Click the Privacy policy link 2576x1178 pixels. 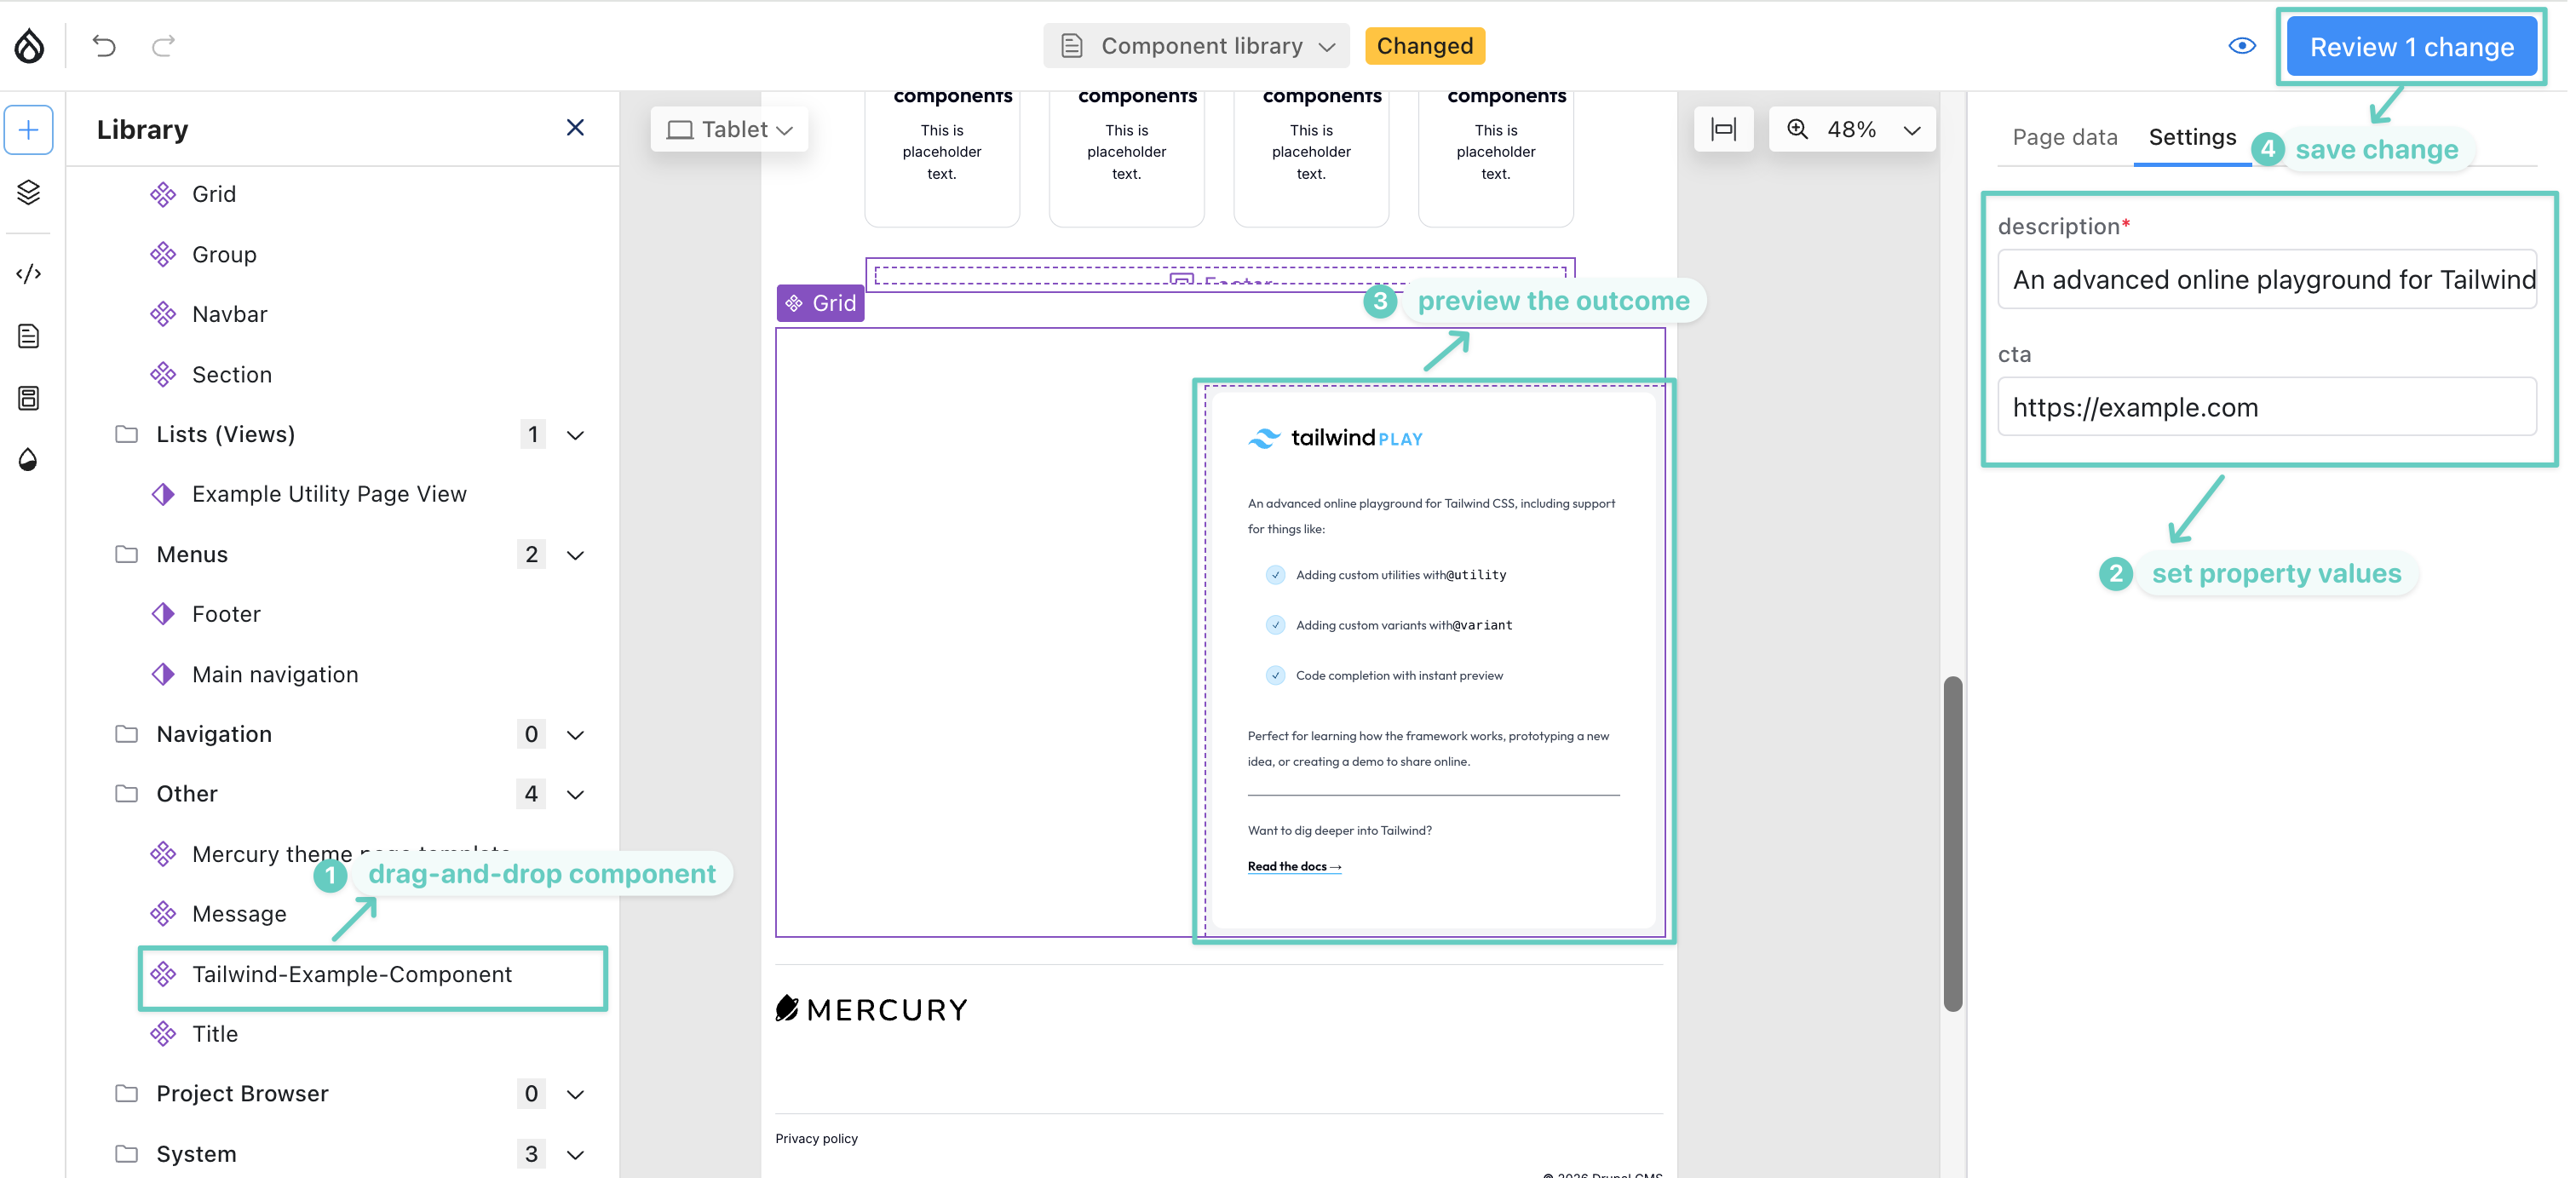click(816, 1138)
